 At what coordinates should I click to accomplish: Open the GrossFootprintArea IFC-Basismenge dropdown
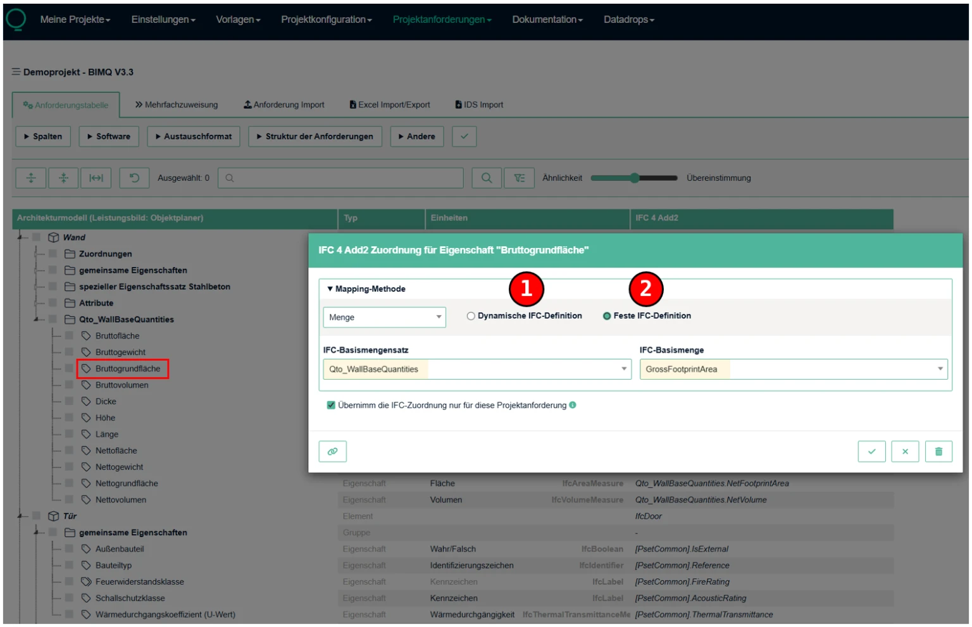793,369
